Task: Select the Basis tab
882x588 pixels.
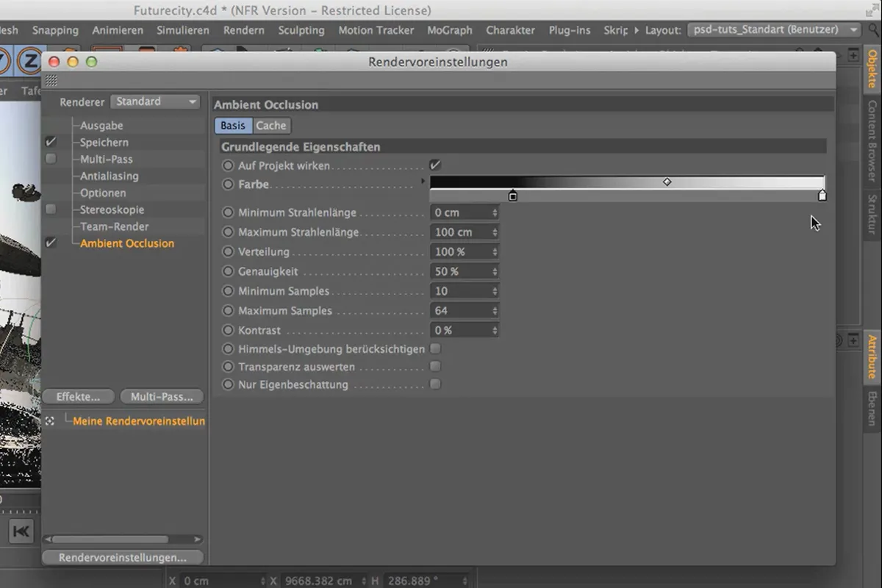Action: (233, 126)
